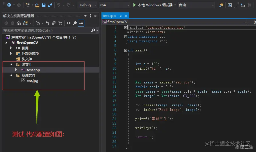
Task: Expand the 引用 references node
Action: pyautogui.click(x=11, y=48)
